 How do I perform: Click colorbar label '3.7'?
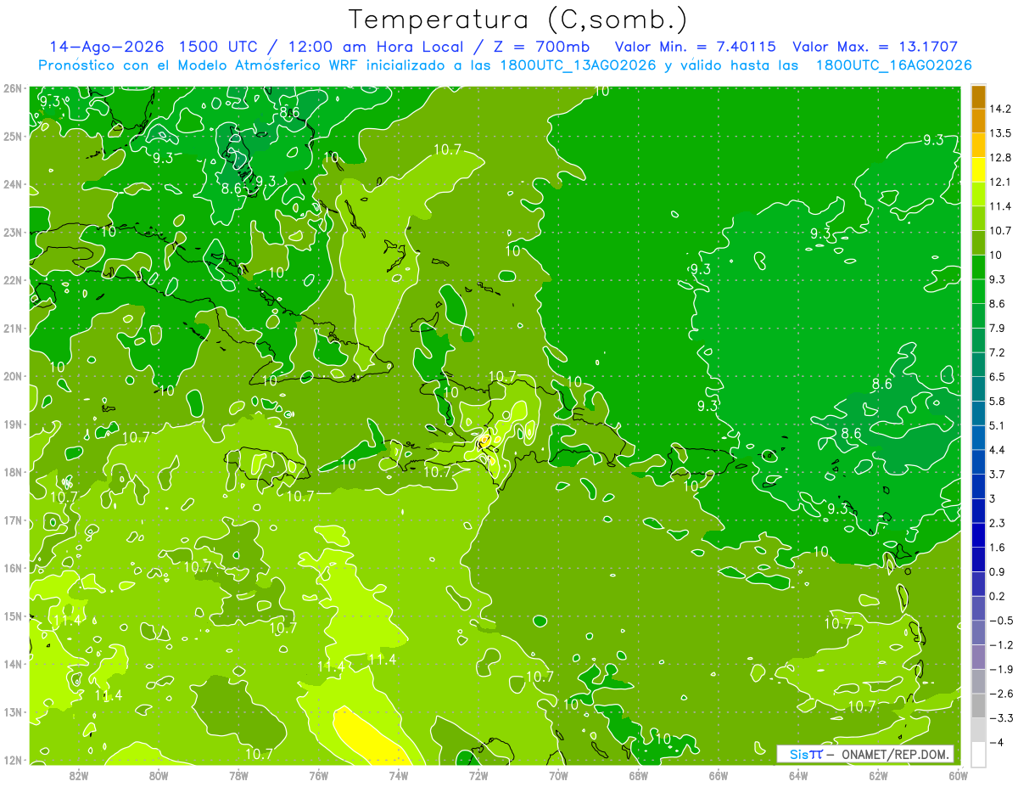pyautogui.click(x=997, y=474)
